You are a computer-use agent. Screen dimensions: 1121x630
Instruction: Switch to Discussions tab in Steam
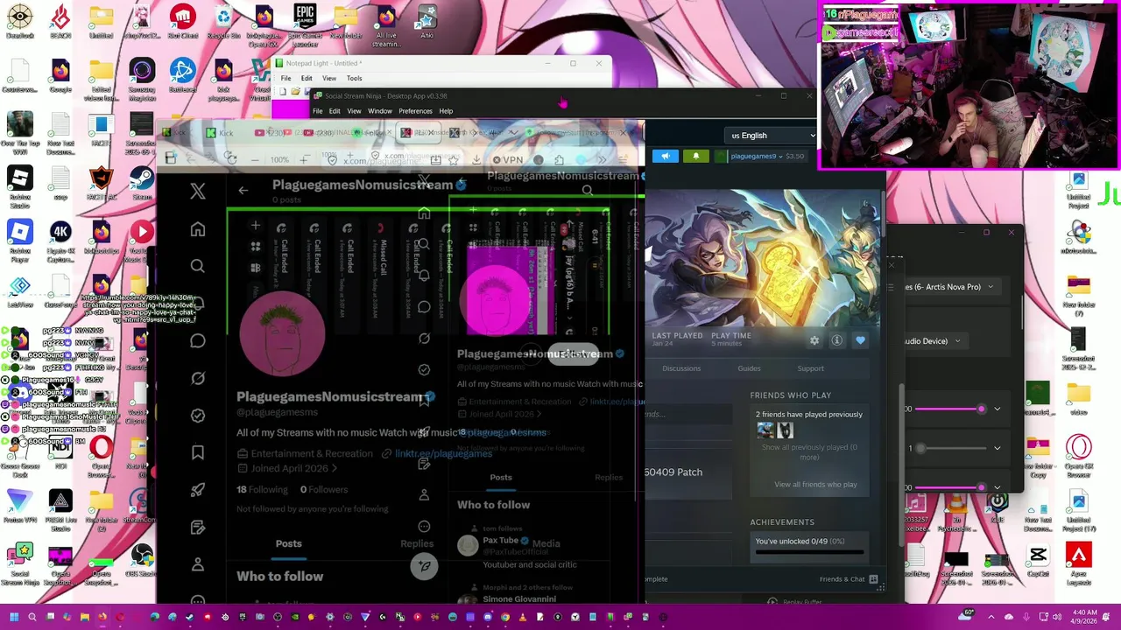coord(681,368)
